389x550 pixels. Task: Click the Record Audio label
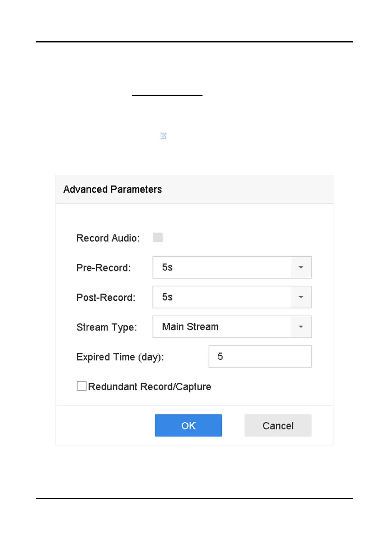(108, 238)
